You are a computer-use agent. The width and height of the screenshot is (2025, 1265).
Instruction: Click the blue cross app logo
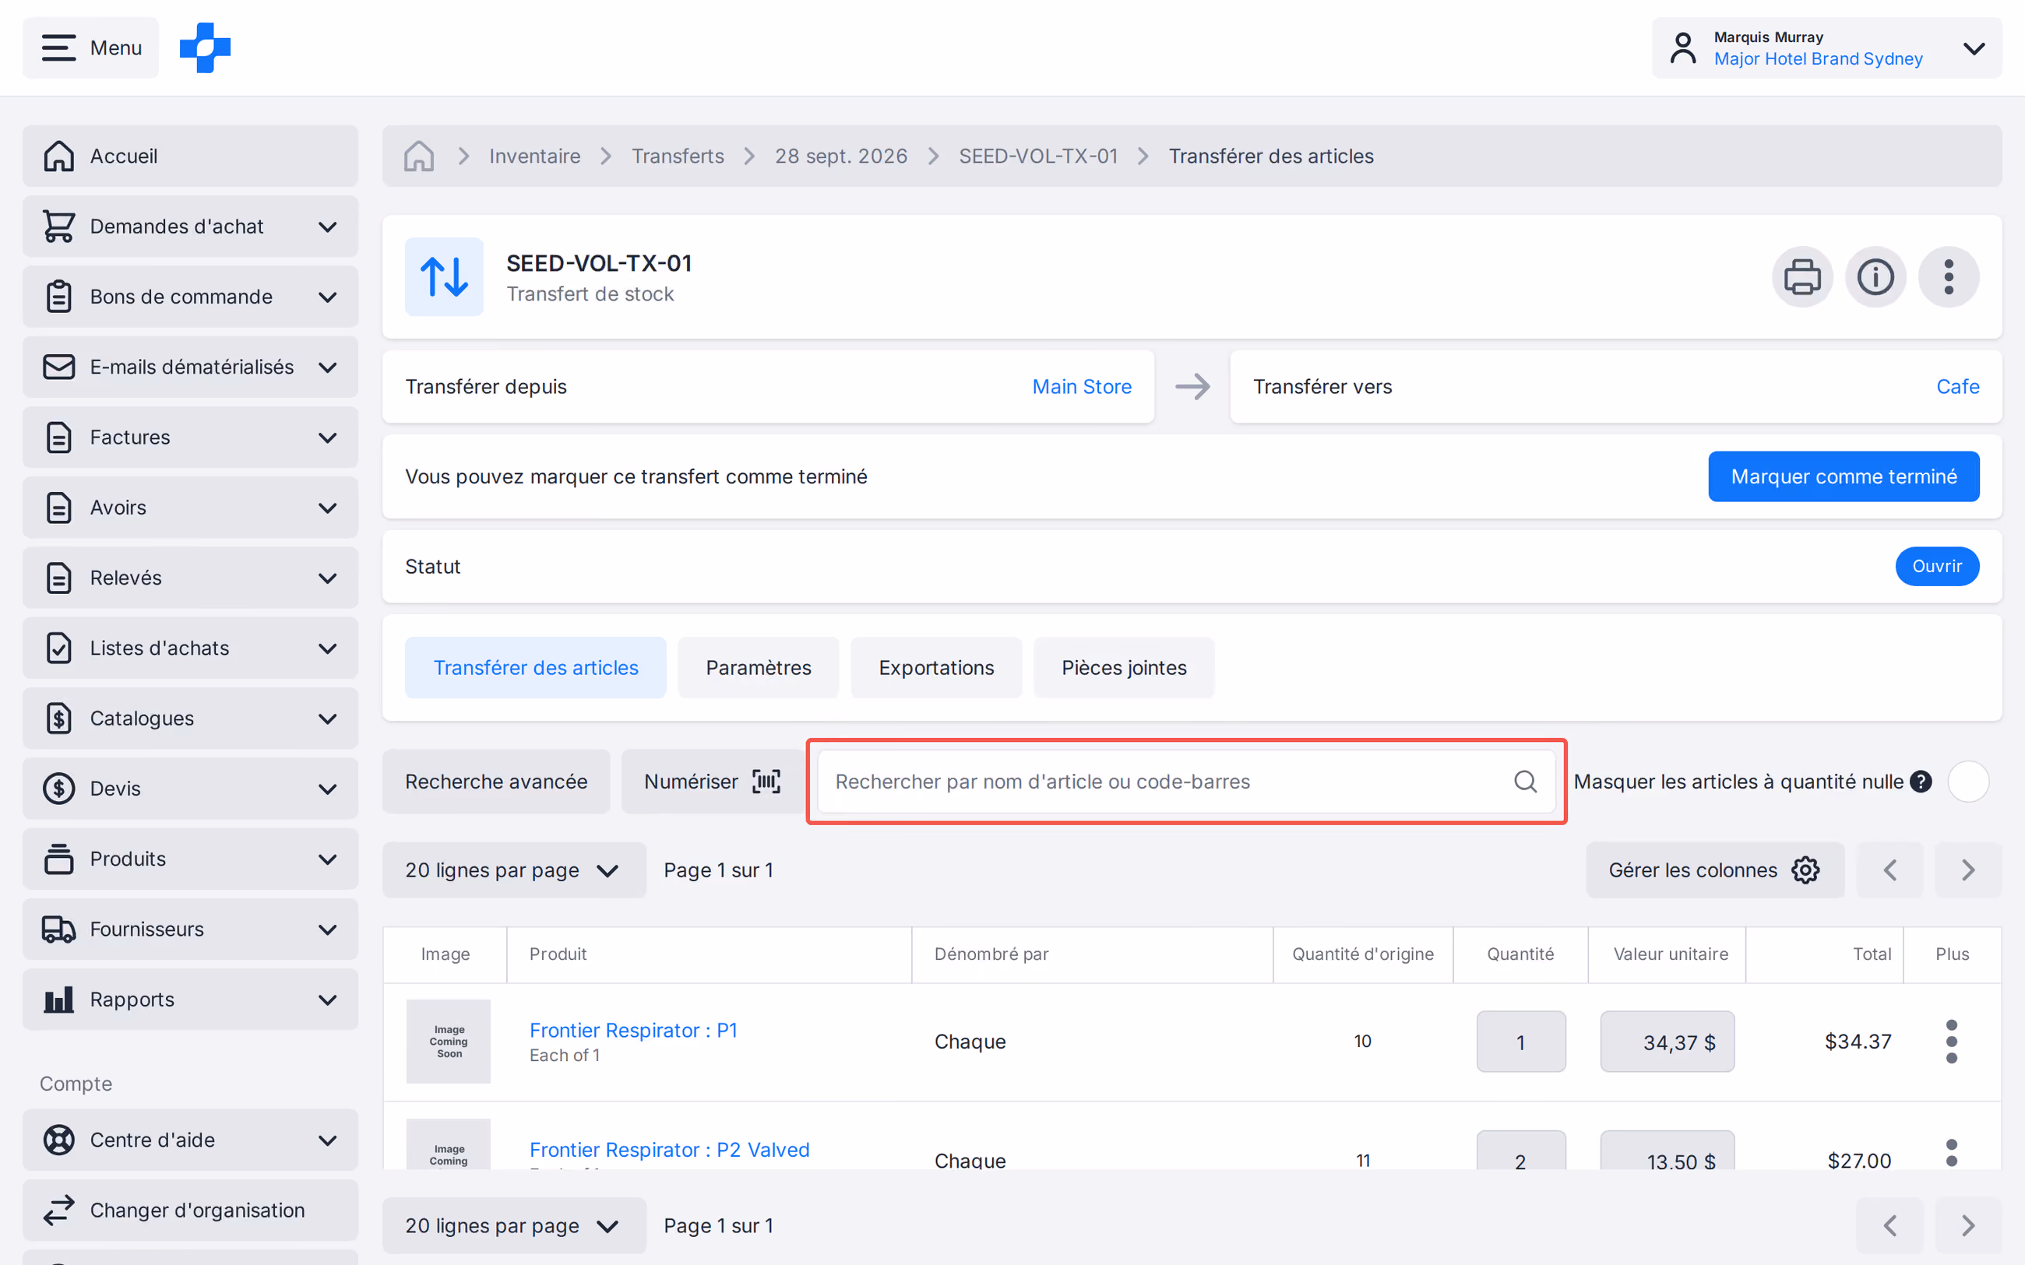205,47
